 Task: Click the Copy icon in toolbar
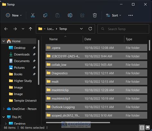pos(45,15)
